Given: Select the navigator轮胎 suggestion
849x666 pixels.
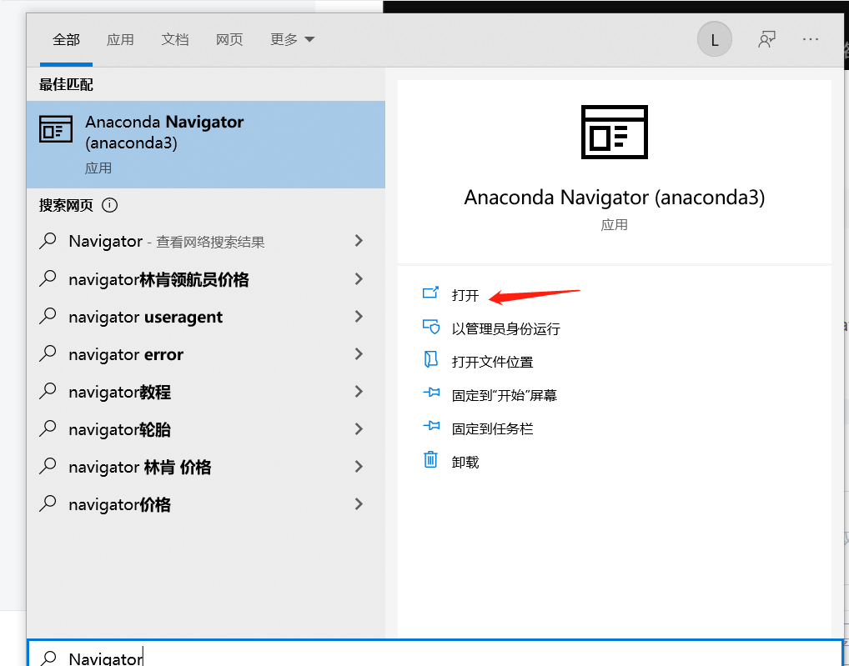Looking at the screenshot, I should [x=206, y=429].
